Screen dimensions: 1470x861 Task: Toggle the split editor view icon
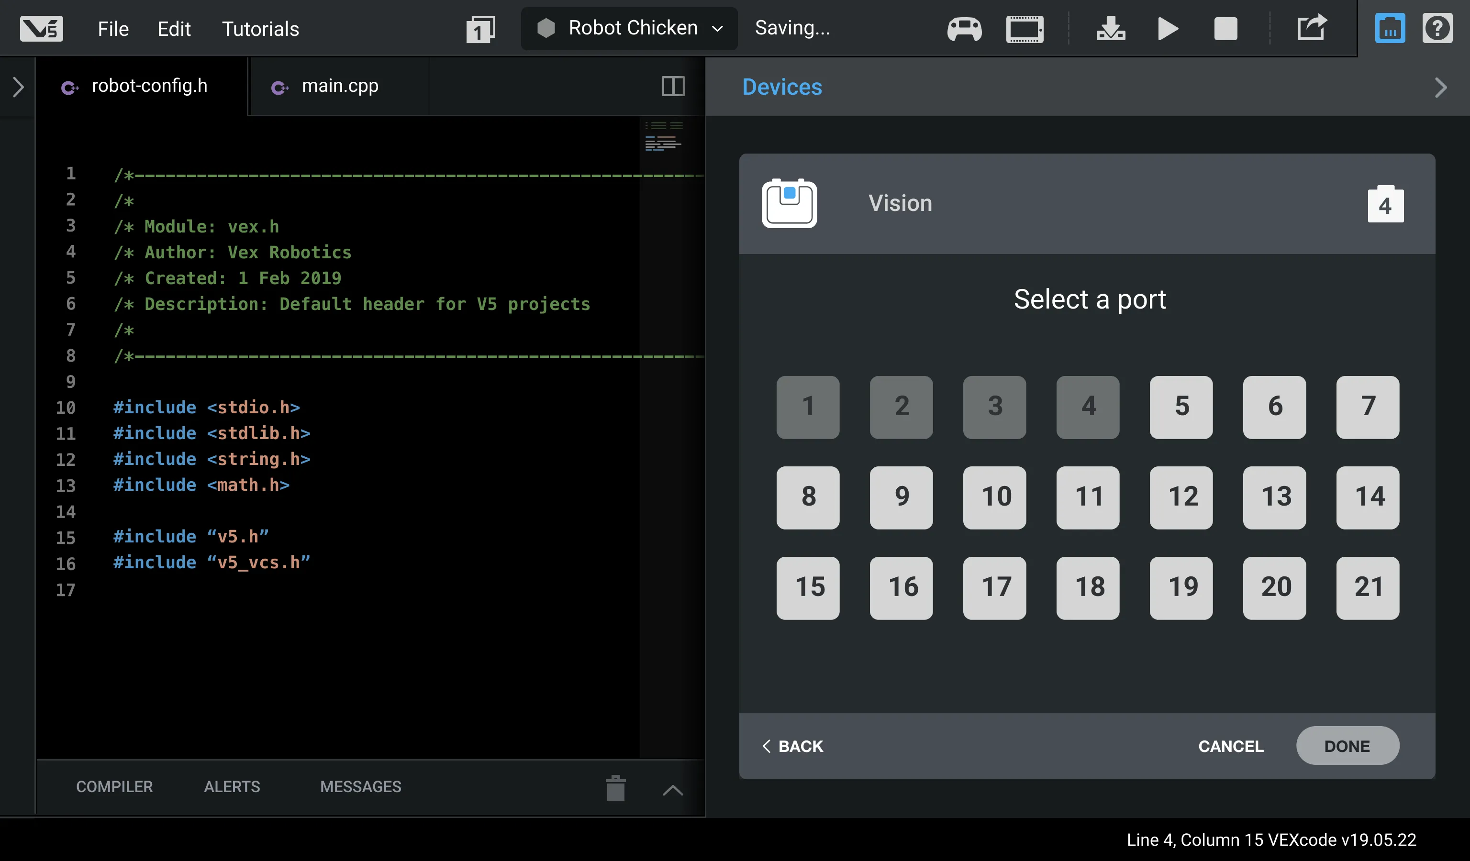673,86
